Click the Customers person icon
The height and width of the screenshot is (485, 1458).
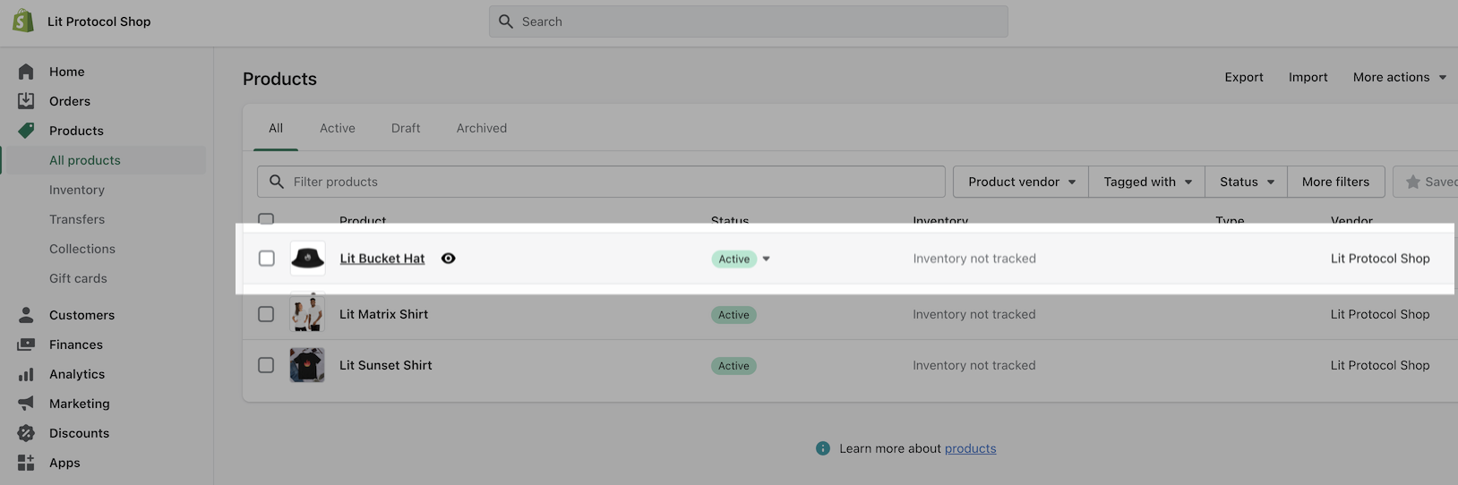click(26, 315)
